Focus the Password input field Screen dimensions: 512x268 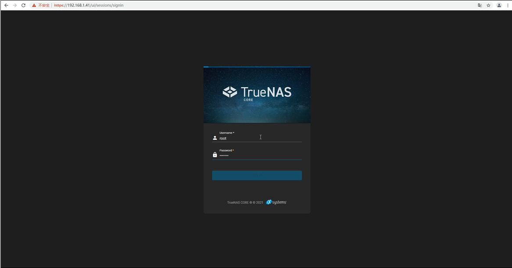(260, 155)
